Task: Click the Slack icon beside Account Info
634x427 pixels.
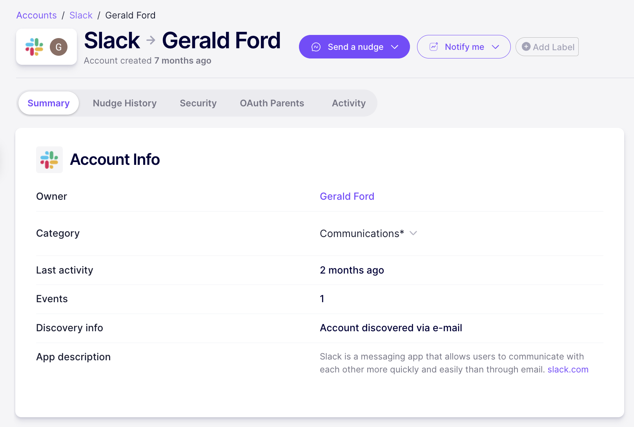Action: (49, 160)
